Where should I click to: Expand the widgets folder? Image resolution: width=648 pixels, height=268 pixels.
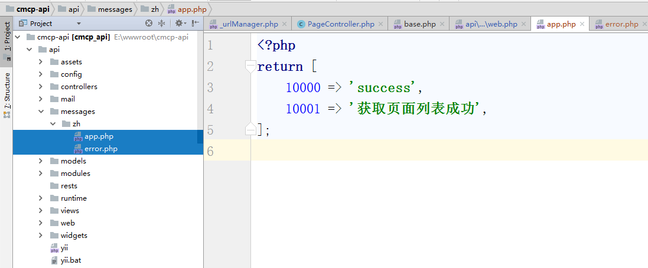(x=41, y=236)
